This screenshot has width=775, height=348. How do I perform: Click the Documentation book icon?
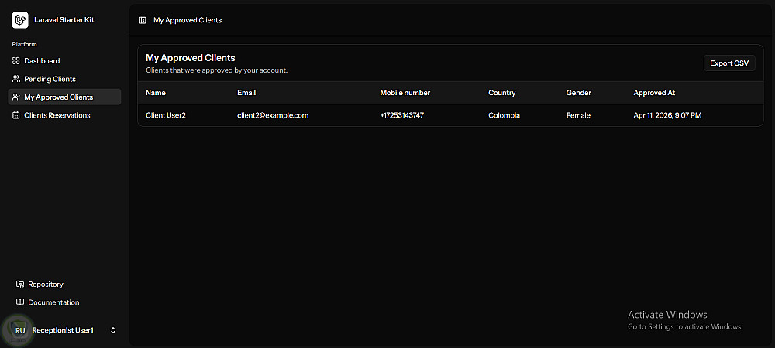click(20, 302)
